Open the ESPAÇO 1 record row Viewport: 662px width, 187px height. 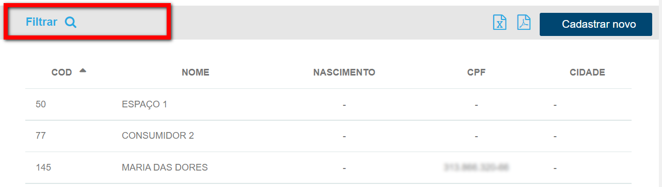pos(328,104)
